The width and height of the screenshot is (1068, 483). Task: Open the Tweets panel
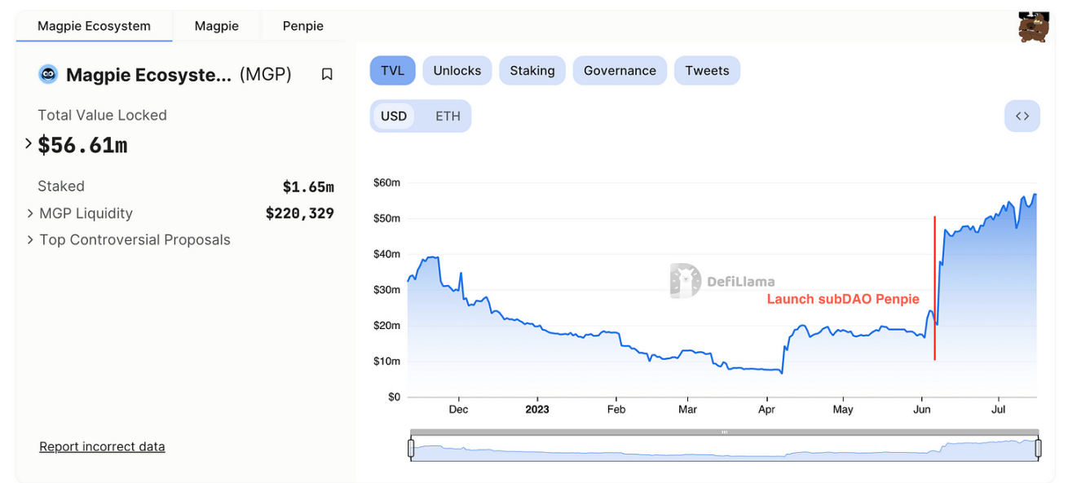point(707,70)
